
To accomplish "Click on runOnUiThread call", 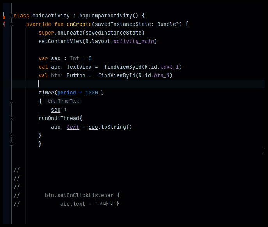I will point(59,118).
